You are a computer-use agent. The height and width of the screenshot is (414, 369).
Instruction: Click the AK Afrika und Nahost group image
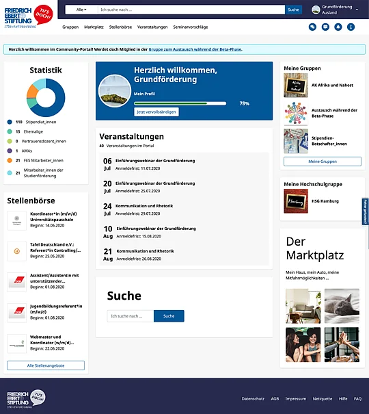tap(296, 86)
